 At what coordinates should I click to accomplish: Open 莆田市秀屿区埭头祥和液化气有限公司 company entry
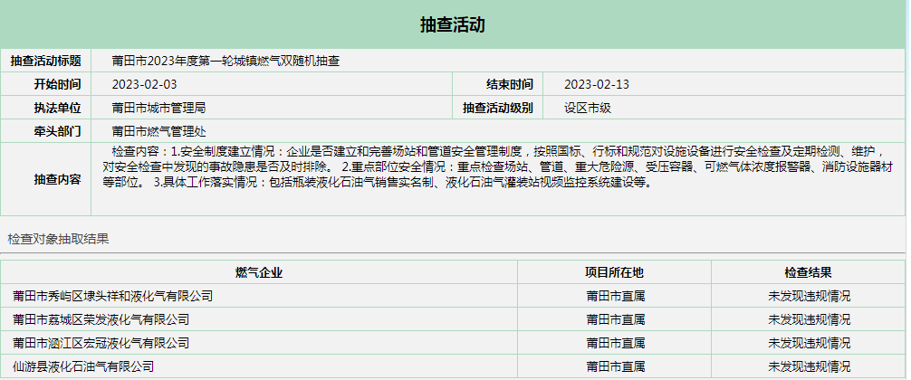[112, 296]
